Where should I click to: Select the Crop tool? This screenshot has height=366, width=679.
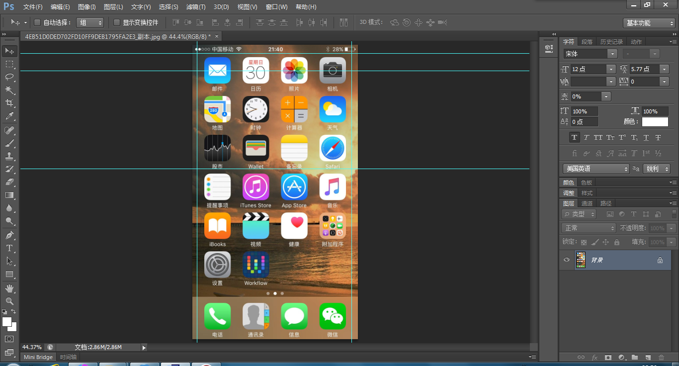coord(9,103)
